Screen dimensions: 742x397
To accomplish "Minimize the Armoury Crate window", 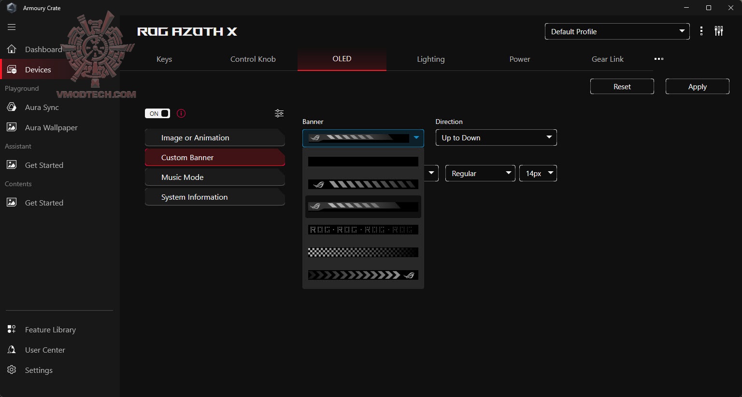I will [x=686, y=8].
